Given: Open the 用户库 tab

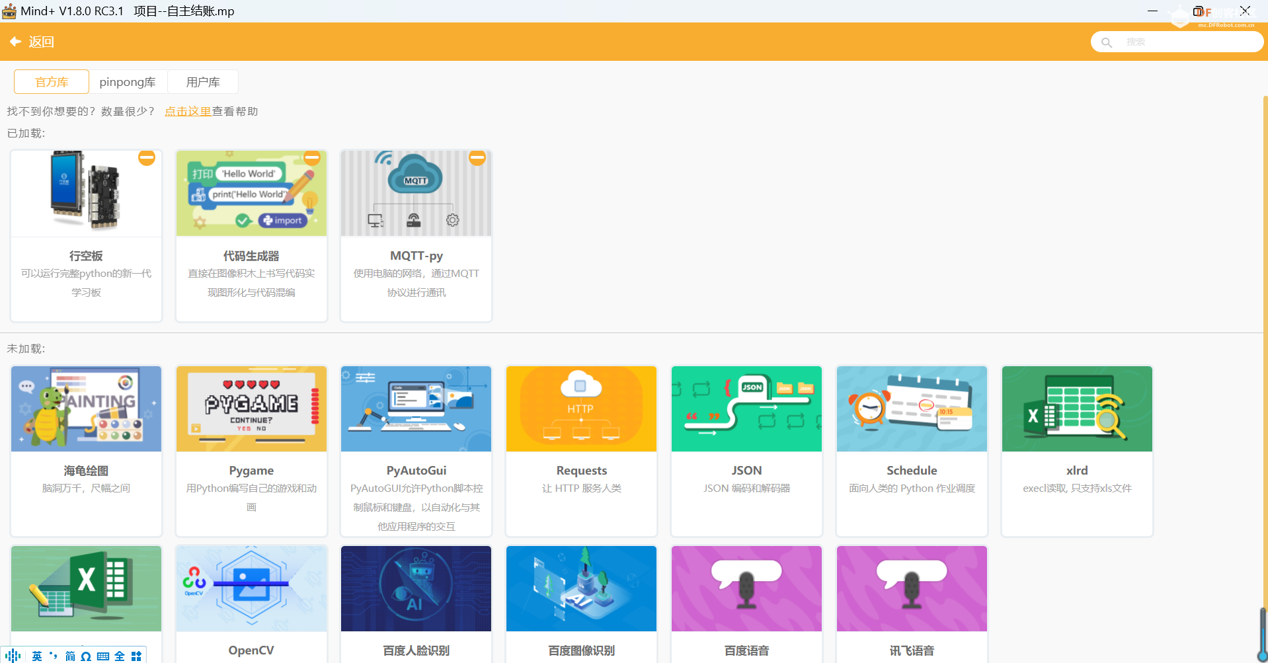Looking at the screenshot, I should point(202,82).
